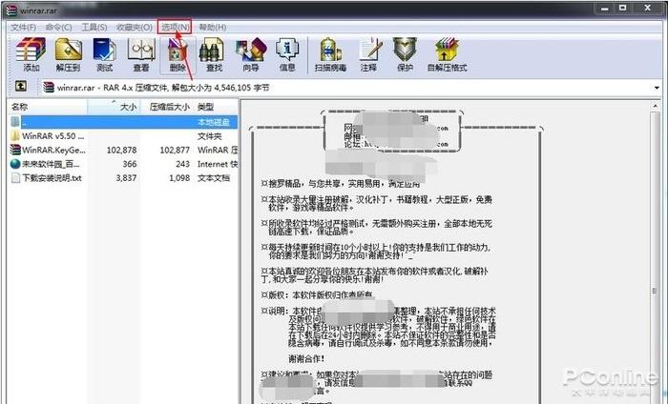Click the 添加 (Add) toolbar icon
The height and width of the screenshot is (404, 668).
pyautogui.click(x=31, y=54)
